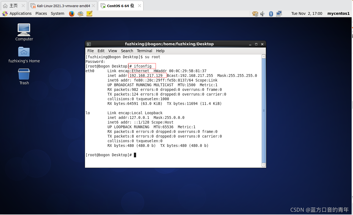
Task: Open the terminal View menu
Action: coord(112,51)
